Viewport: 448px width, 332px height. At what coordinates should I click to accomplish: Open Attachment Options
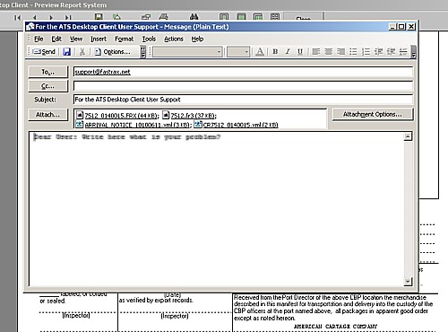(373, 114)
